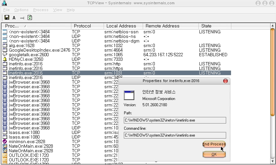Click the Save floppy disk toolbar icon
The width and height of the screenshot is (276, 165).
tap(7, 17)
